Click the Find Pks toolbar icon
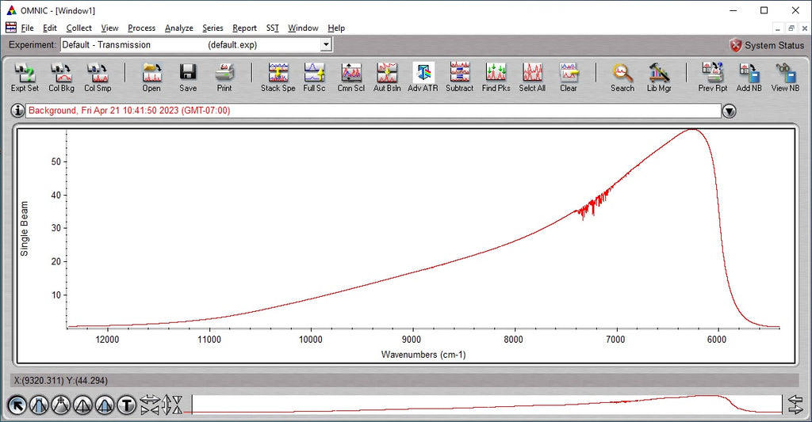The image size is (812, 422). coord(496,77)
